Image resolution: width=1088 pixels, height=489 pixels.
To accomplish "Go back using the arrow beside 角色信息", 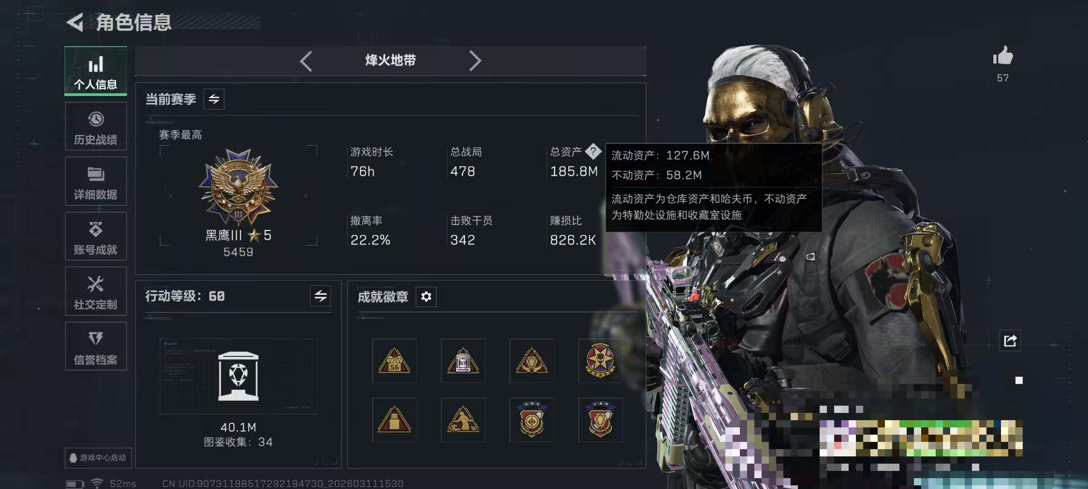I will (x=75, y=22).
